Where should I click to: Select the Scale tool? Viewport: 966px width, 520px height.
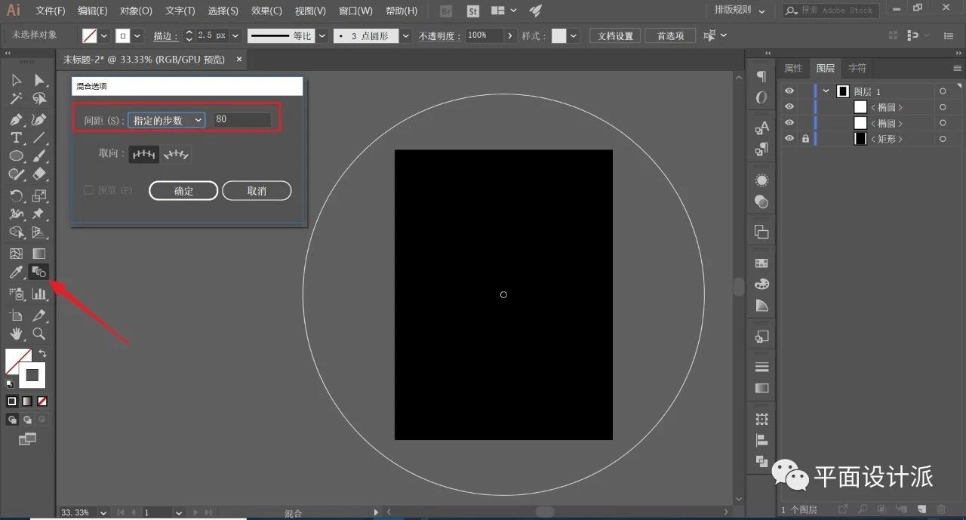point(39,196)
